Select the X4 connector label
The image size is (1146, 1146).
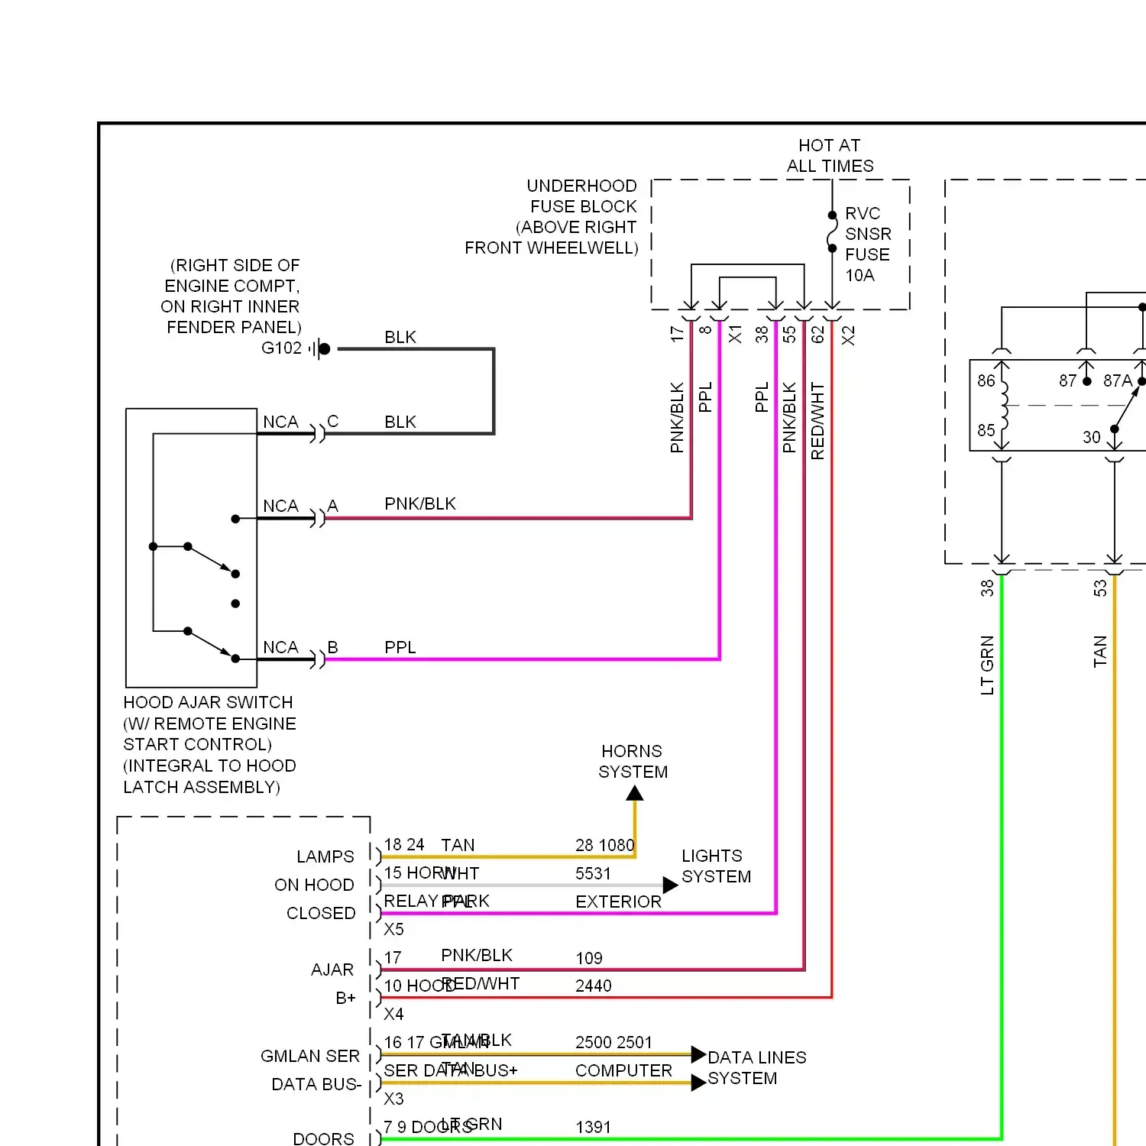pyautogui.click(x=393, y=1014)
